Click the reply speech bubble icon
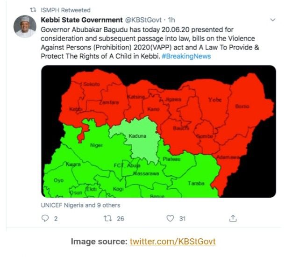 (46, 218)
